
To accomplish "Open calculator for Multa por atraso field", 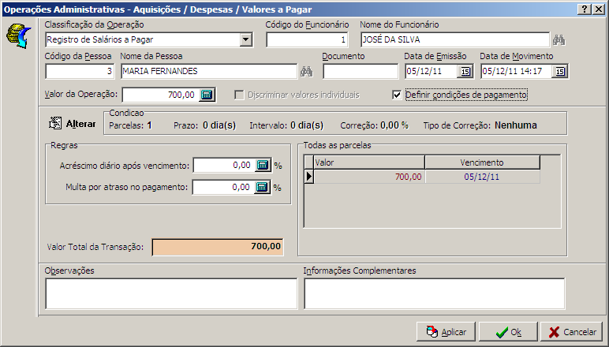I will (x=263, y=188).
